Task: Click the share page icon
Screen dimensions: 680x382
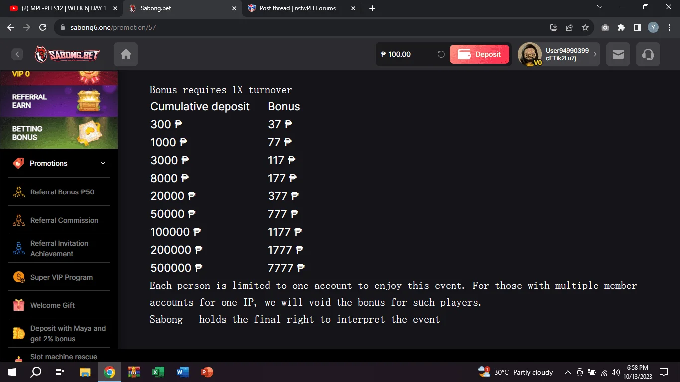Action: 569,27
